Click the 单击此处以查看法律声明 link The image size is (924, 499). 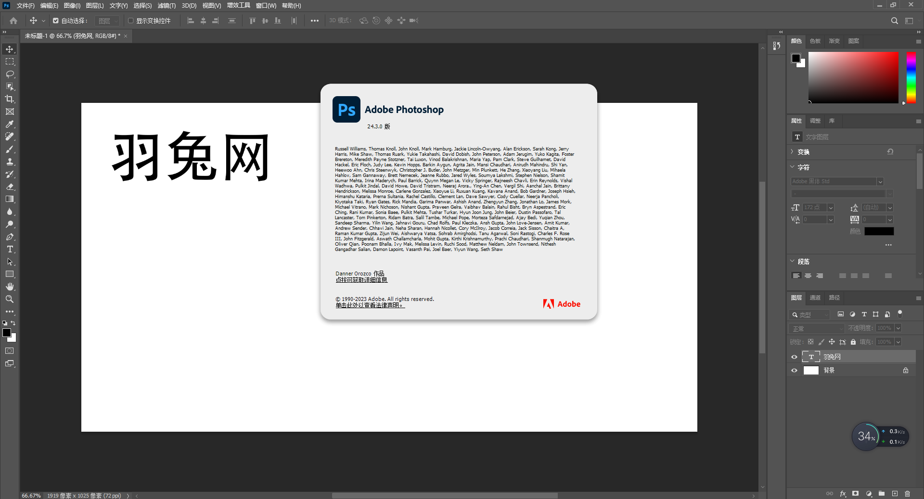click(x=370, y=305)
